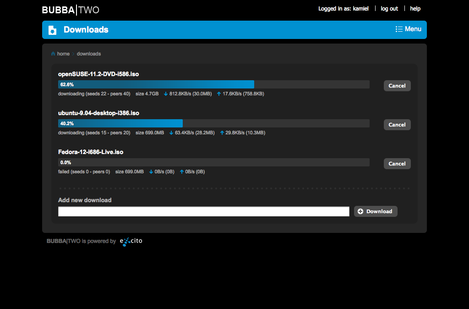This screenshot has height=309, width=469.
Task: Click the Downloads icon in the blue header
Action: pos(52,30)
